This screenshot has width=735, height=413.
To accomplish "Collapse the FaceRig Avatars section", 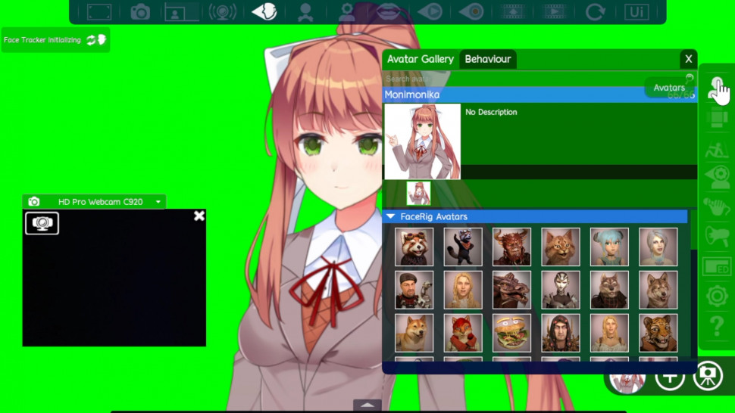I will (x=390, y=216).
